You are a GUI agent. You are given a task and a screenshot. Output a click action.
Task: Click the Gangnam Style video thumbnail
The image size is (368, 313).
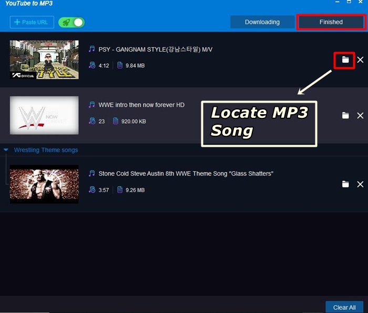click(x=44, y=59)
